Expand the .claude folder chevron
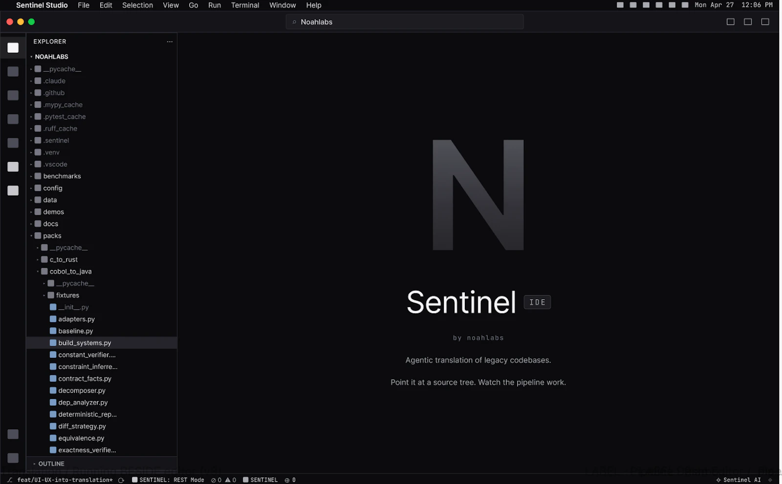Screen dimensions: 782x484 (x=31, y=81)
